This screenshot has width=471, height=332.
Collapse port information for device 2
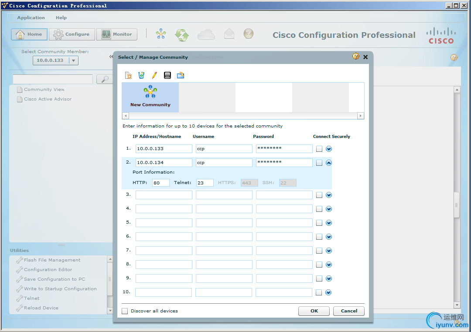pyautogui.click(x=329, y=163)
